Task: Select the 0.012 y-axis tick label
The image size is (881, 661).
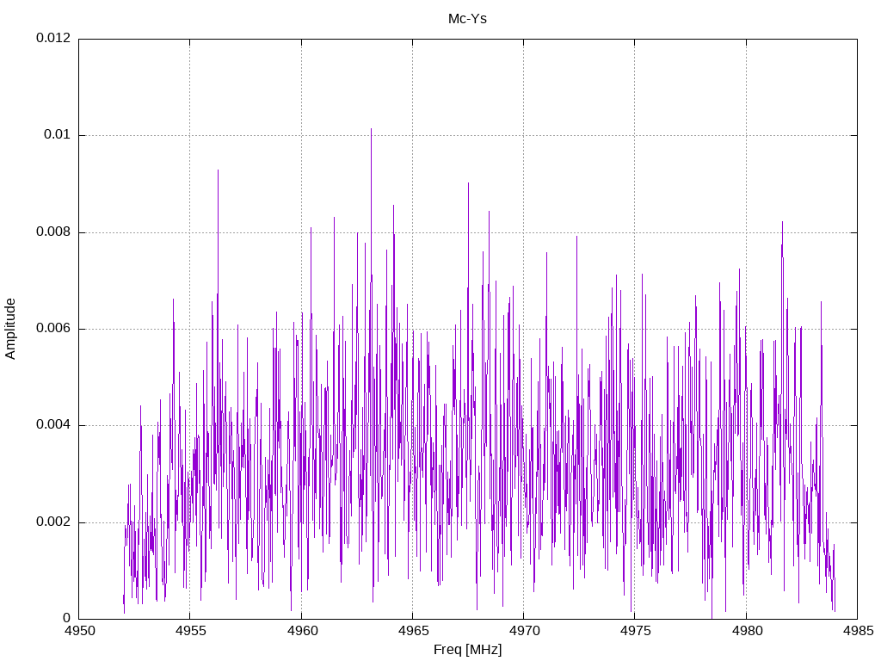Action: click(53, 38)
